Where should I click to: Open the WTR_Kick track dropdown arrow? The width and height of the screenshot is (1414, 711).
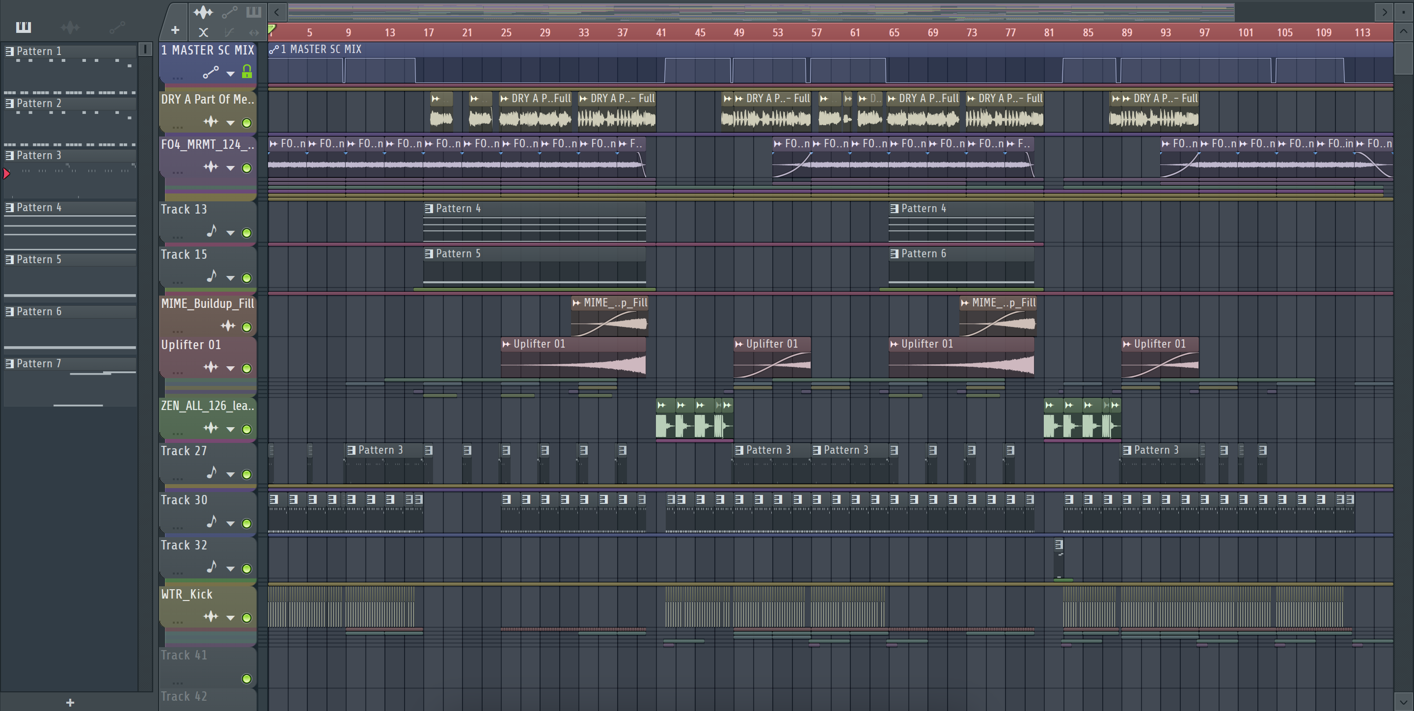click(231, 618)
